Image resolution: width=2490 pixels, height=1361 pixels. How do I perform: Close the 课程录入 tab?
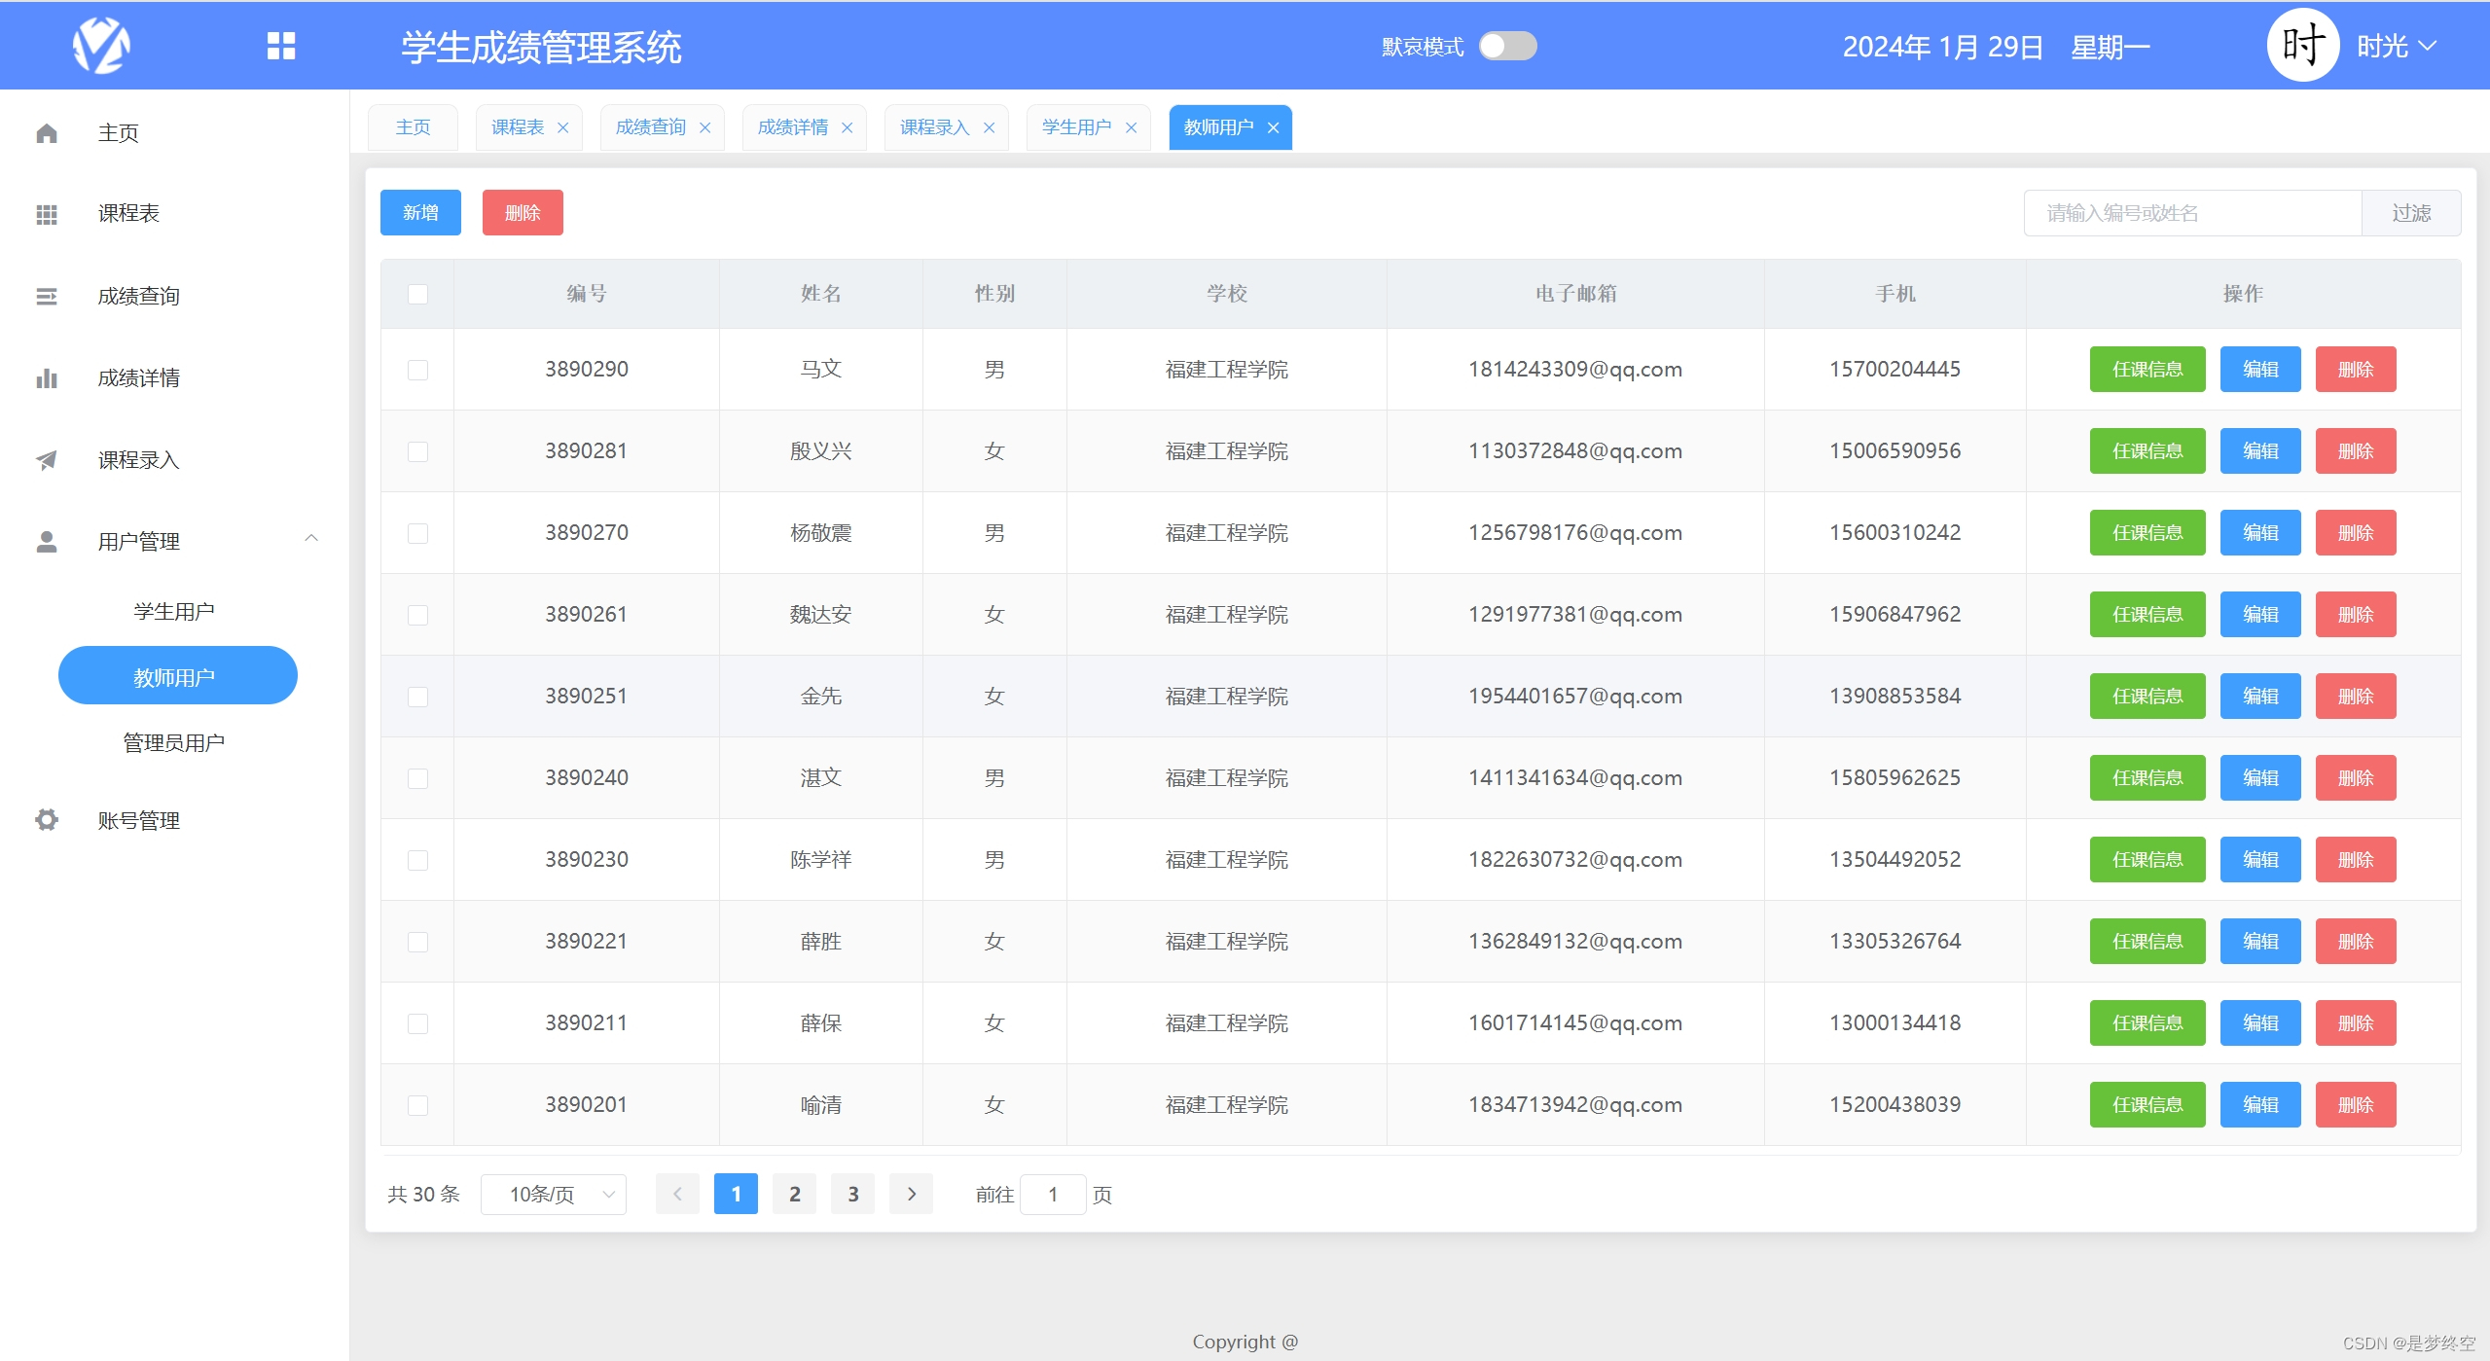pos(990,128)
